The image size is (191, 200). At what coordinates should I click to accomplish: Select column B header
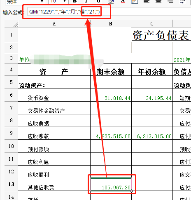(111, 24)
